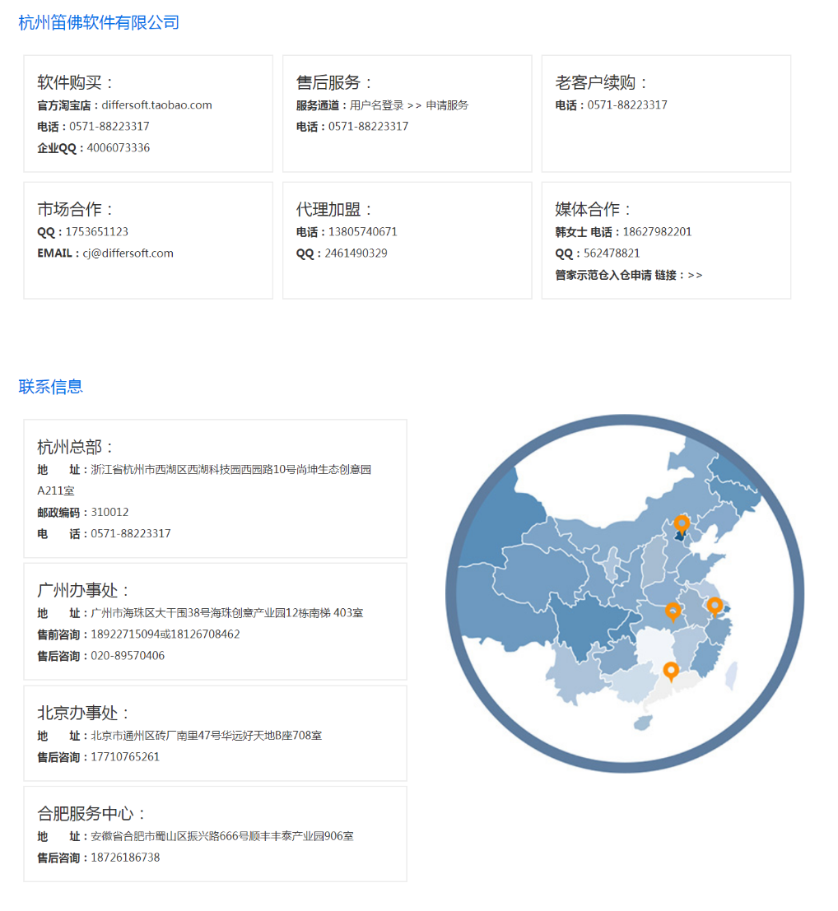
Task: Select QQ number 562478821
Action: [612, 253]
